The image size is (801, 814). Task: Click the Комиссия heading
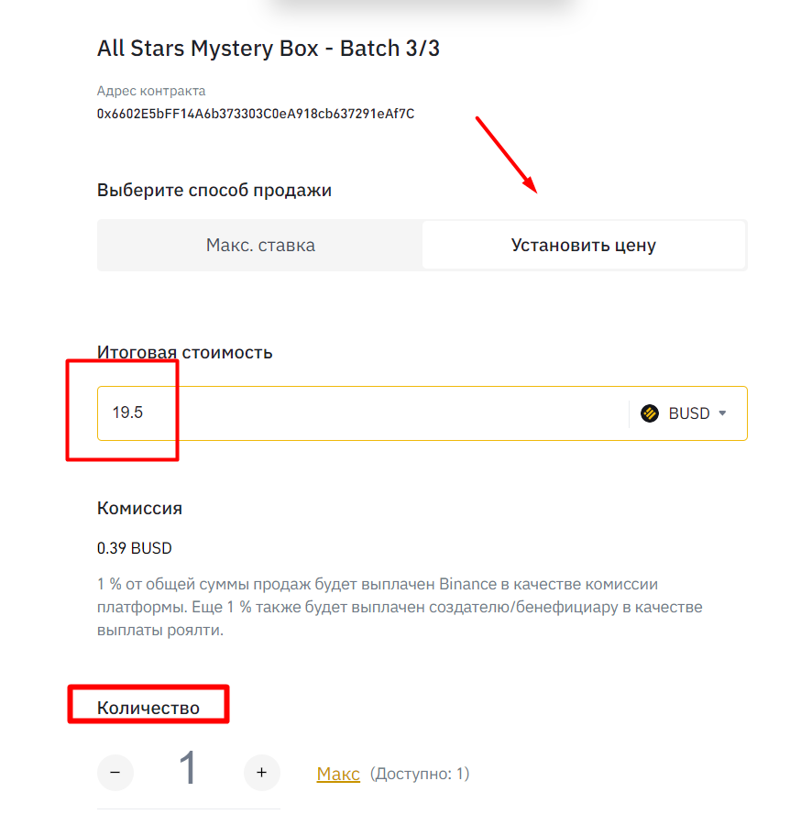(x=139, y=508)
